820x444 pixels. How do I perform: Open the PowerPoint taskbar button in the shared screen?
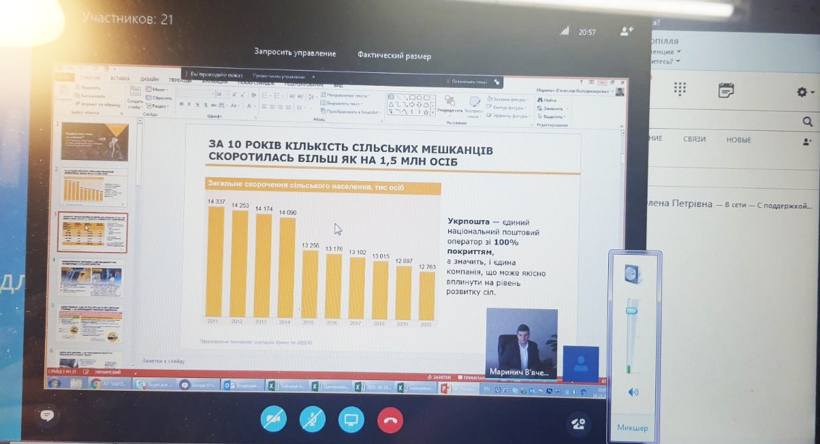tap(458, 389)
